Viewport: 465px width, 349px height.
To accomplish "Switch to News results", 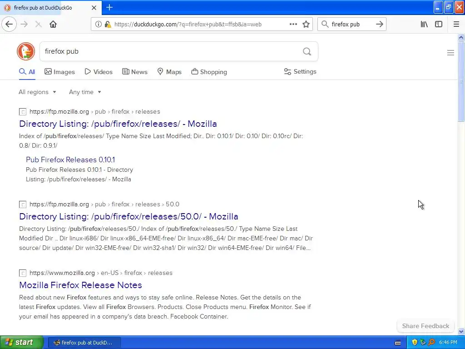I will 134,72.
